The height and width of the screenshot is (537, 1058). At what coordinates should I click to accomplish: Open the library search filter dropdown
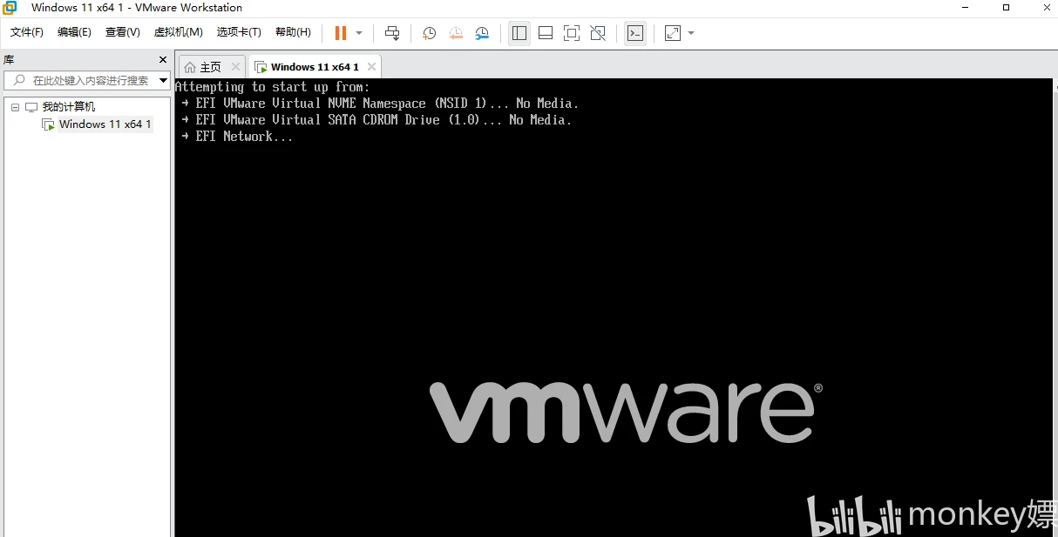click(x=164, y=80)
